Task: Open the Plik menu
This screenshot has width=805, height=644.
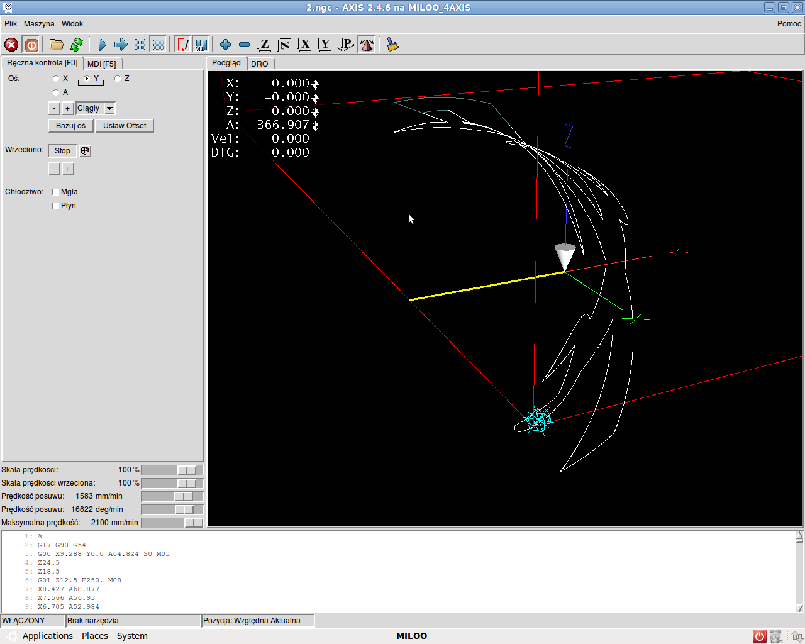Action: 11,24
